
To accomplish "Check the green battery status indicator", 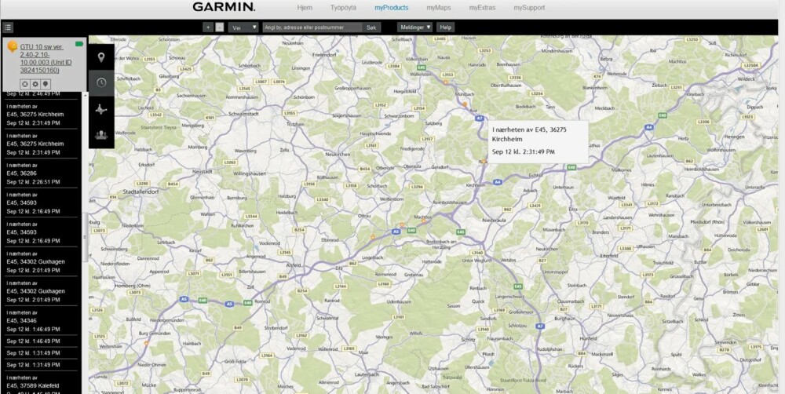I will click(x=79, y=44).
